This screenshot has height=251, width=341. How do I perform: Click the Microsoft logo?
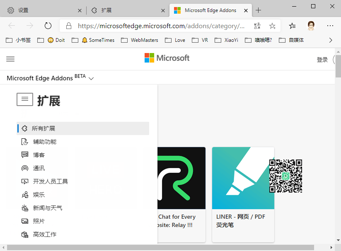coord(167,58)
